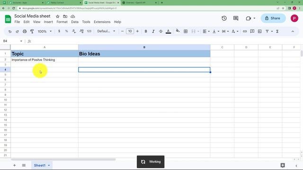Open the View menu
The image size is (303, 170).
point(37,22)
